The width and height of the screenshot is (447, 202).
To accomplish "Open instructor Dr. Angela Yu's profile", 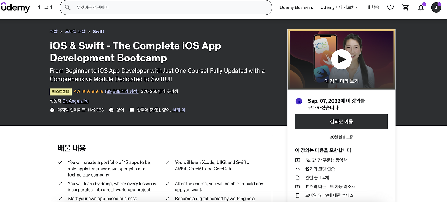I will coord(75,100).
